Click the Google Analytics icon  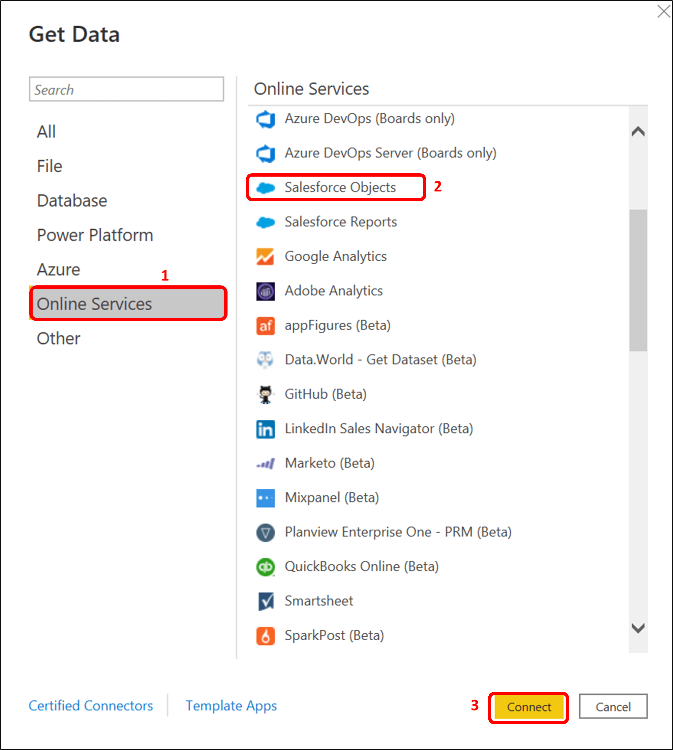tap(265, 257)
